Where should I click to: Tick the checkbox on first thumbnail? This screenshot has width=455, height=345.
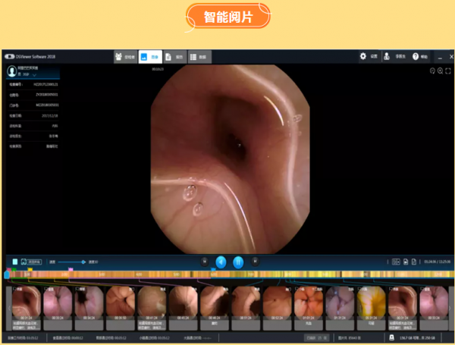pyautogui.click(x=15, y=288)
